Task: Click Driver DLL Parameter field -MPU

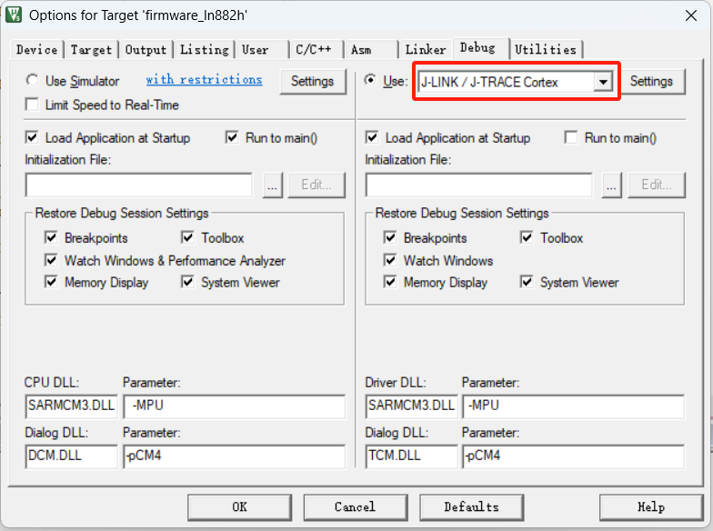Action: 573,406
